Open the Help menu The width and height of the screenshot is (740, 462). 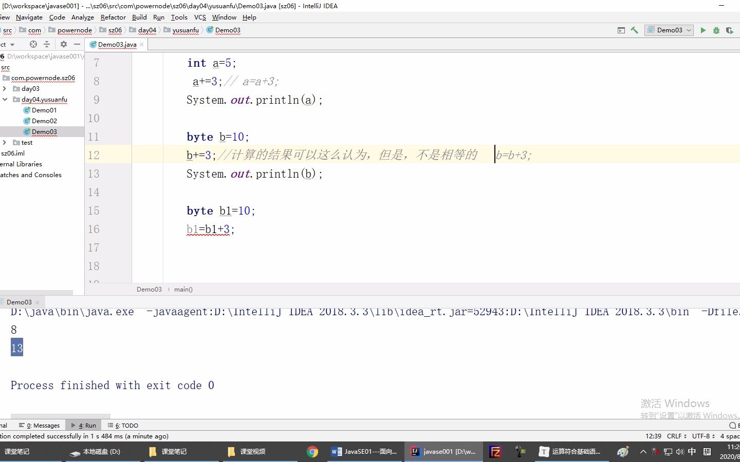pos(249,17)
